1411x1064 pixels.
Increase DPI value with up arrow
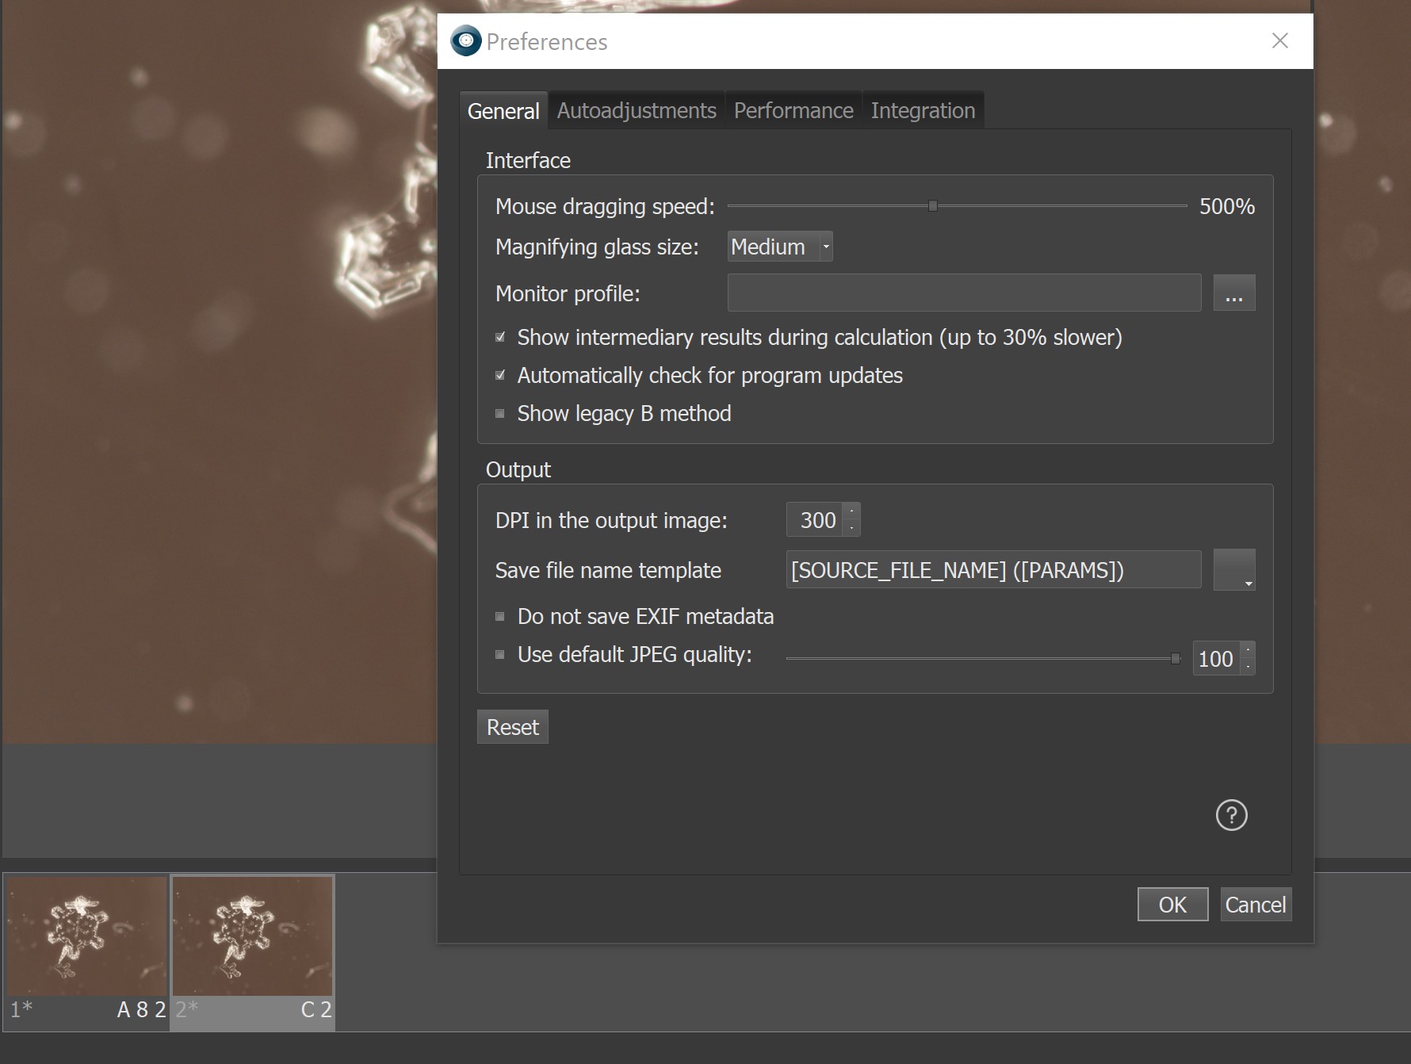point(851,511)
